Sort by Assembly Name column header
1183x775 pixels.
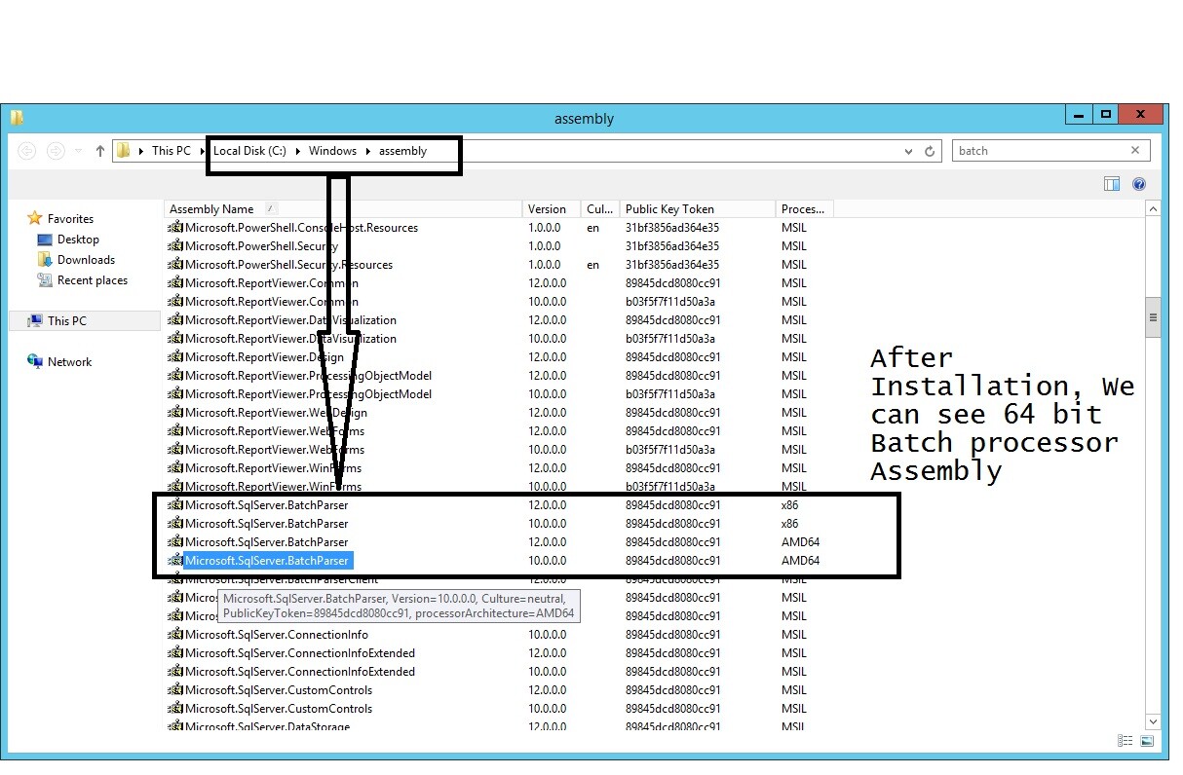click(345, 209)
